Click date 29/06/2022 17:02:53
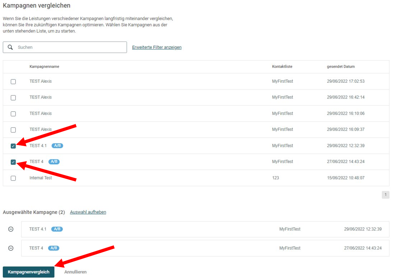 coord(346,81)
